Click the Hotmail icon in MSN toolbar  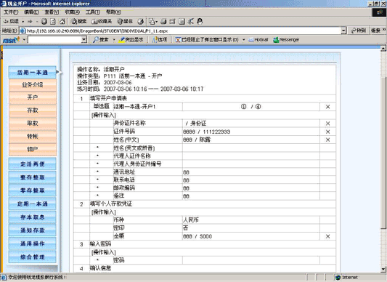258,39
